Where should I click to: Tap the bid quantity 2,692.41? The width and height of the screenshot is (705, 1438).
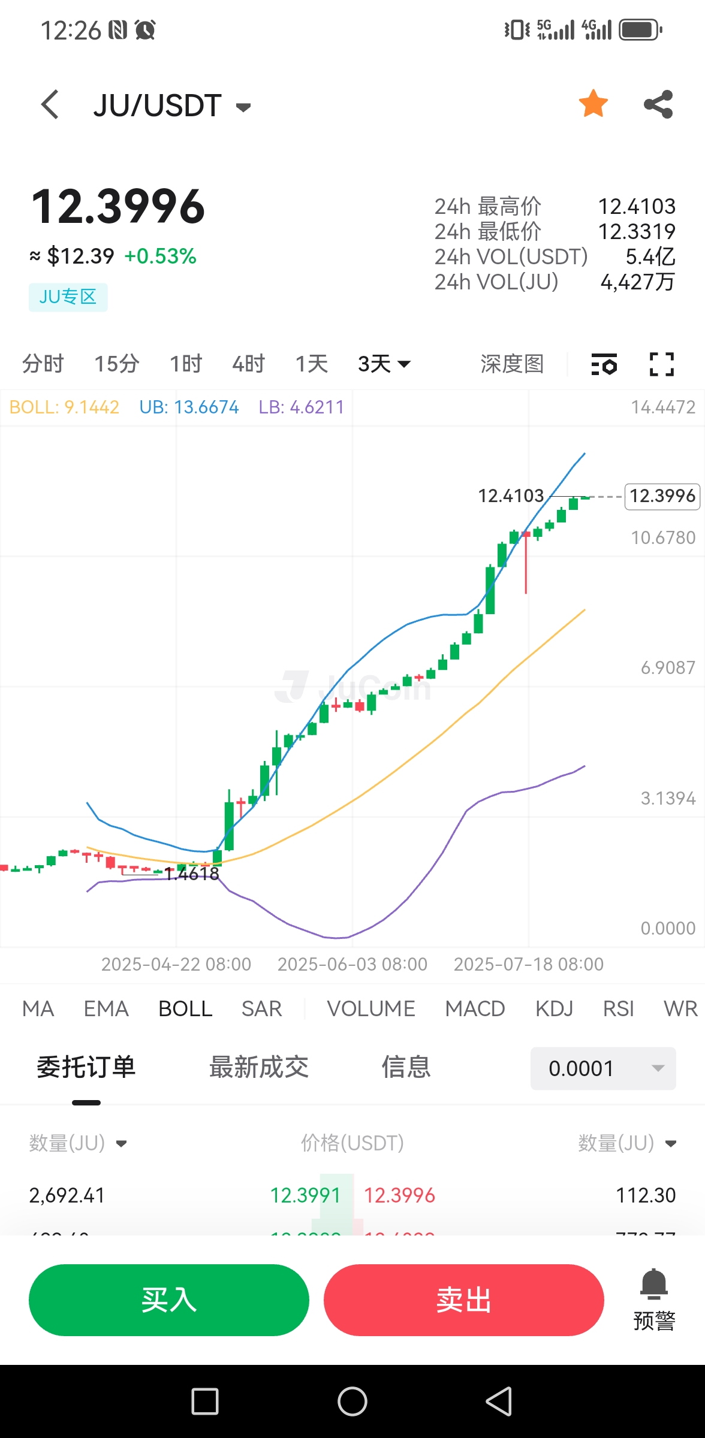click(x=67, y=1195)
